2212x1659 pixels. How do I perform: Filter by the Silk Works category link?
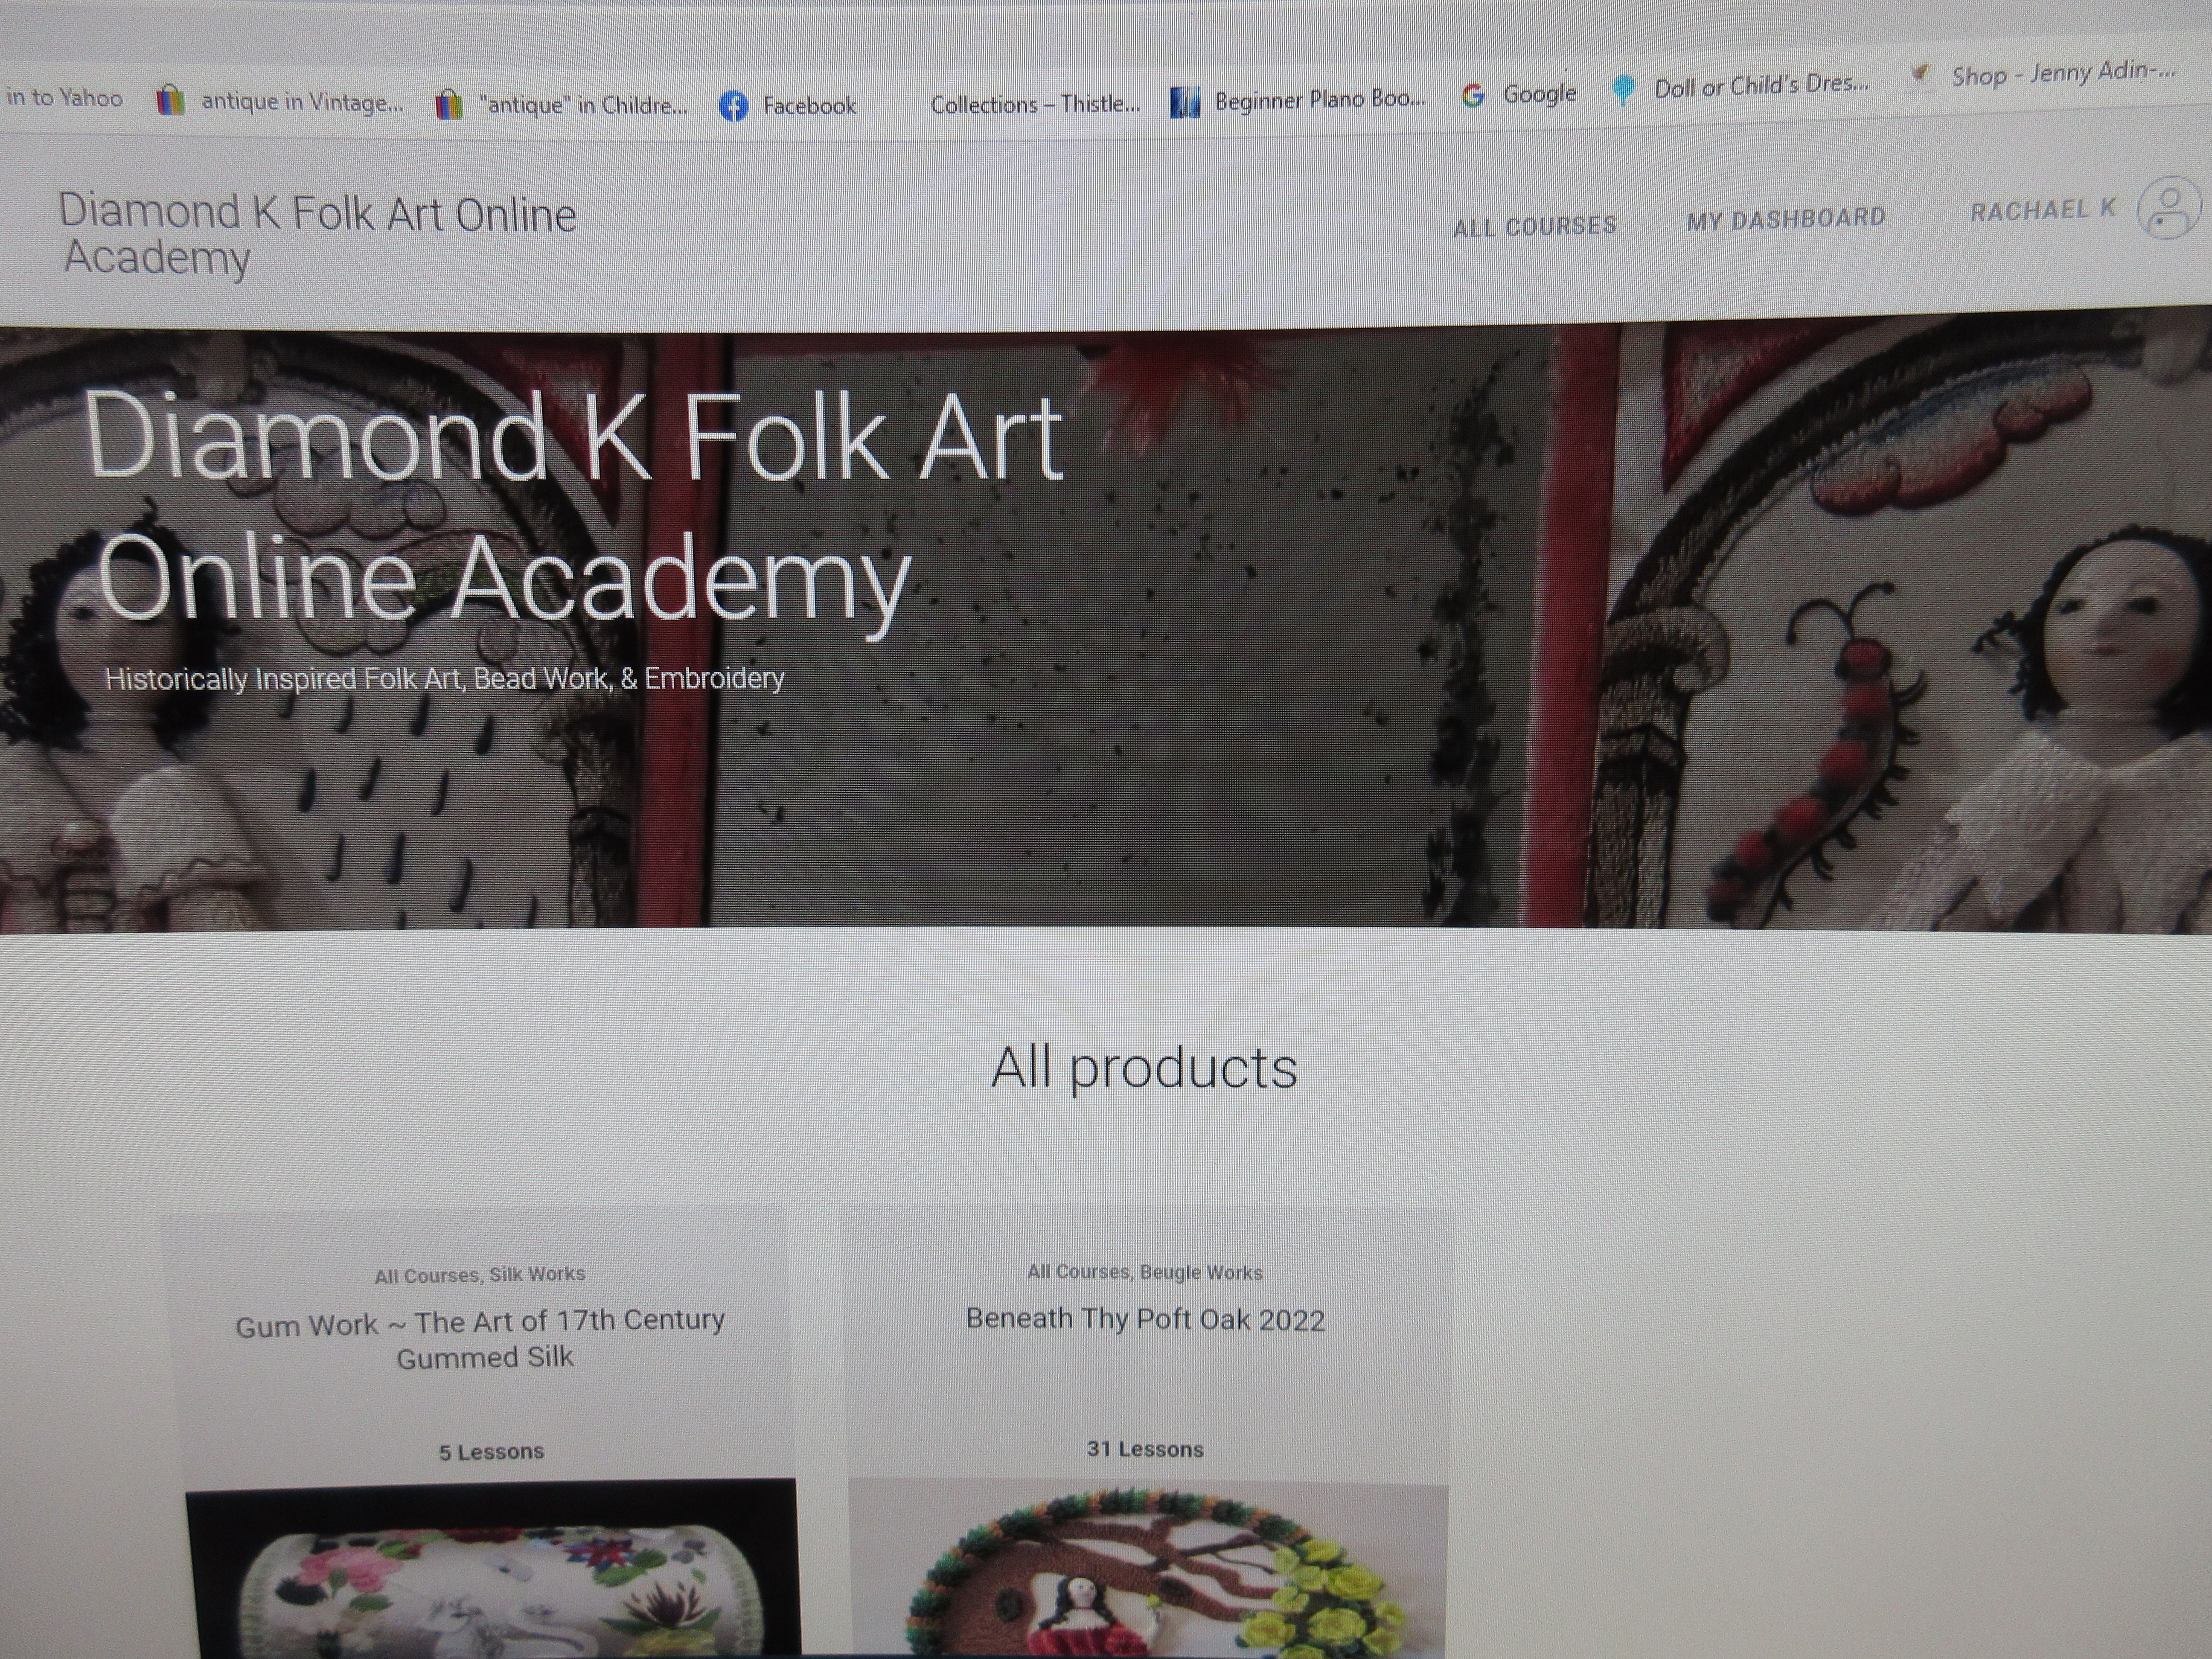point(537,1274)
